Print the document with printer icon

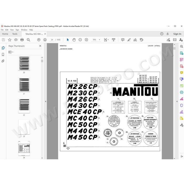pos(22,40)
